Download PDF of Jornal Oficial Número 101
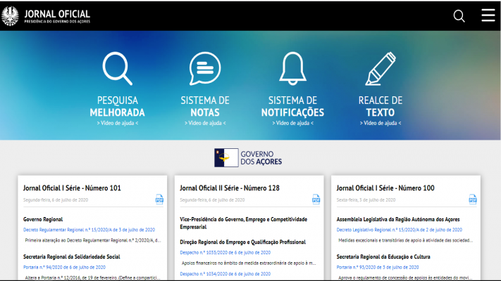The image size is (501, 281). pyautogui.click(x=159, y=200)
